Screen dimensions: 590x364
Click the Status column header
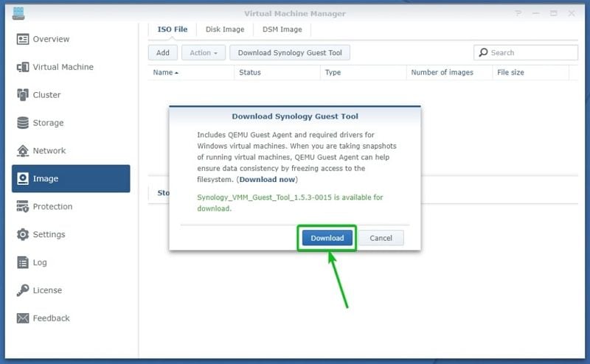click(277, 72)
